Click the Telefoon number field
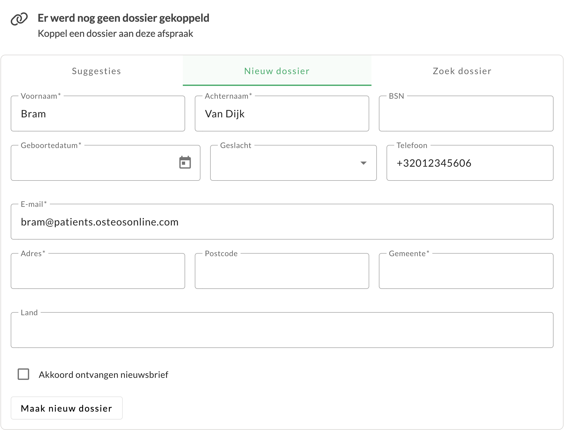 tap(470, 163)
